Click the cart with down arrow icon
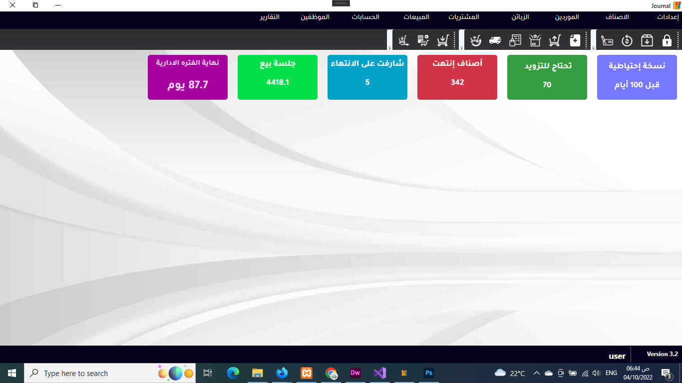Image resolution: width=682 pixels, height=383 pixels. (443, 40)
